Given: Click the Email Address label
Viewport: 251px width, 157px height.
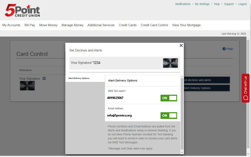Looking at the screenshot, I should (115, 109).
